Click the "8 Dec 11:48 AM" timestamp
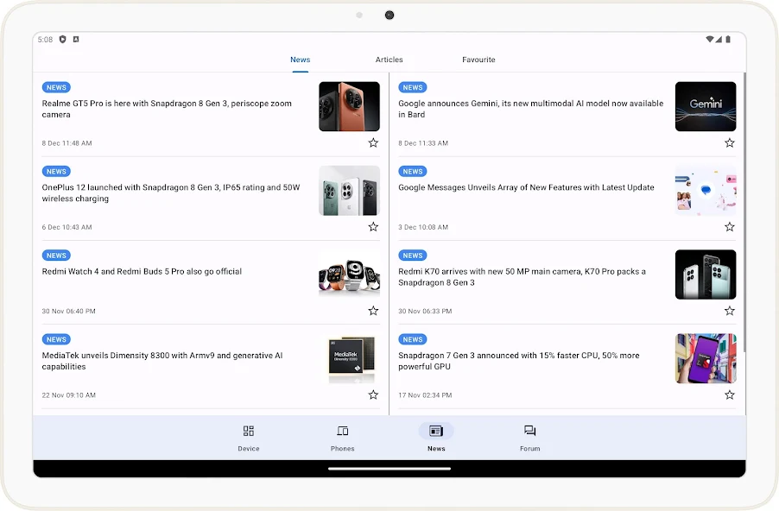The width and height of the screenshot is (779, 511). click(66, 143)
